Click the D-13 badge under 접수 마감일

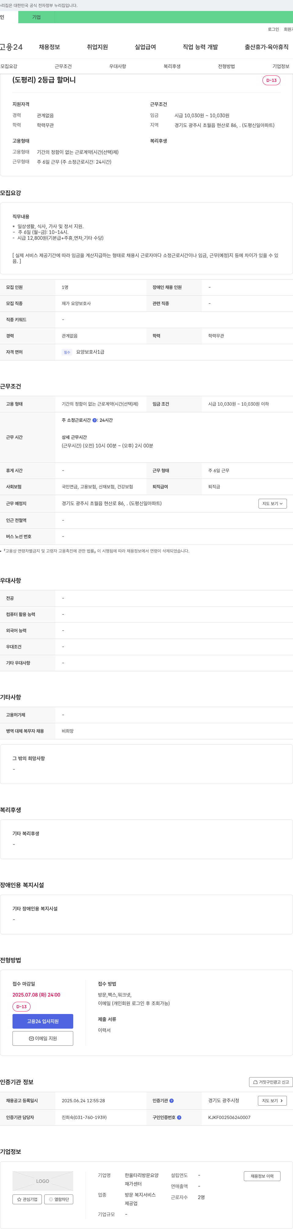[21, 1006]
